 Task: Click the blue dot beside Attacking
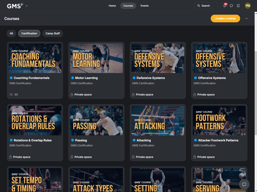coord(134,140)
